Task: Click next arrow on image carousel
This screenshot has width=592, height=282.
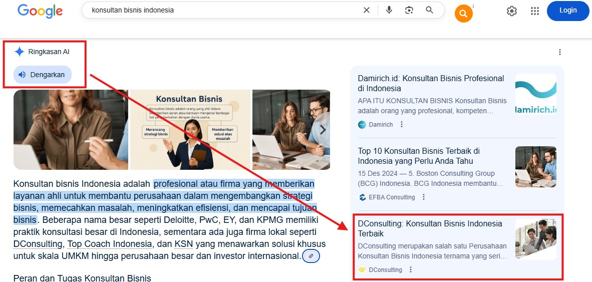Action: point(323,130)
